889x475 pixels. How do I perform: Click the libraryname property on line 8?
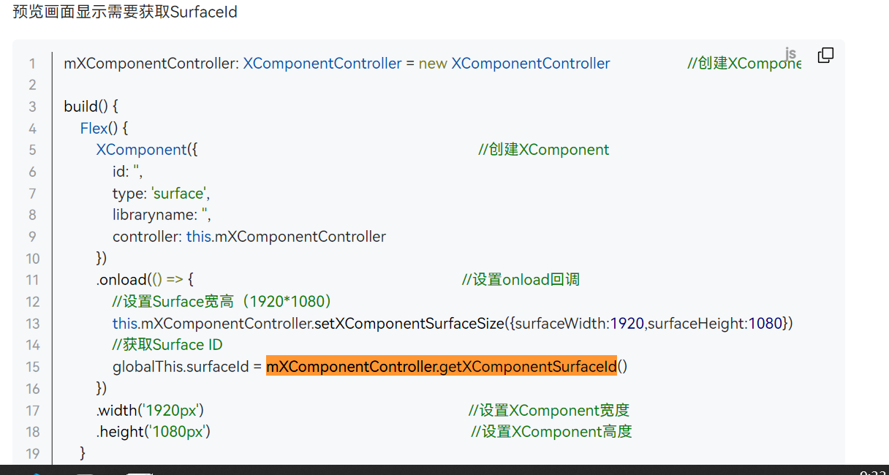coord(154,215)
